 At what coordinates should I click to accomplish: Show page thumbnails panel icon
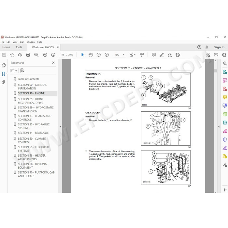(x=4, y=65)
